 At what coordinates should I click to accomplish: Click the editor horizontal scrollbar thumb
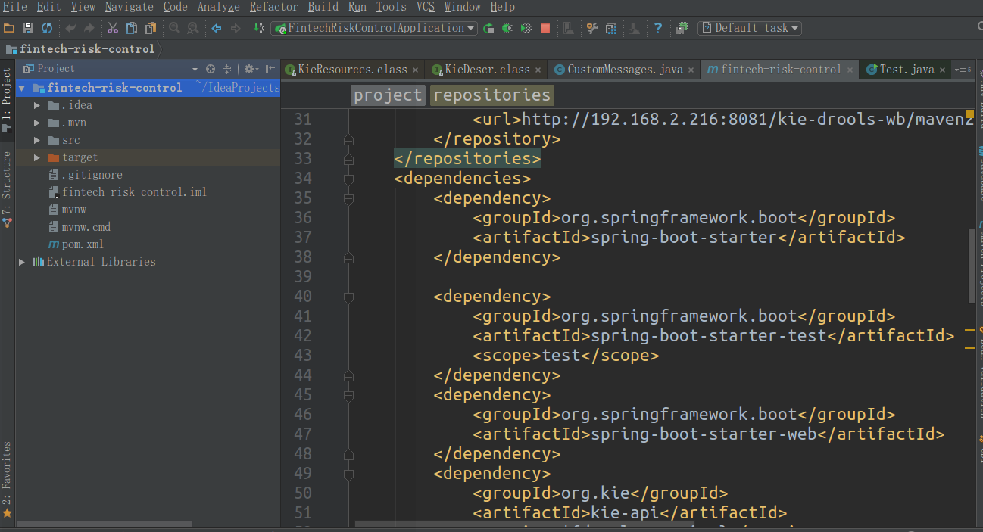pyautogui.click(x=525, y=524)
